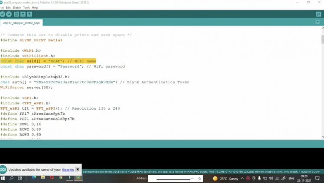The width and height of the screenshot is (324, 183).
Task: Click the #define ROW2 0,38 line
Action: (x=21, y=129)
